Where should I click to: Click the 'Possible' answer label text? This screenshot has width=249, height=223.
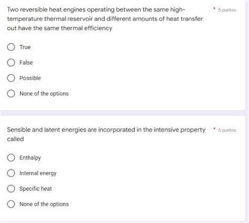click(30, 78)
